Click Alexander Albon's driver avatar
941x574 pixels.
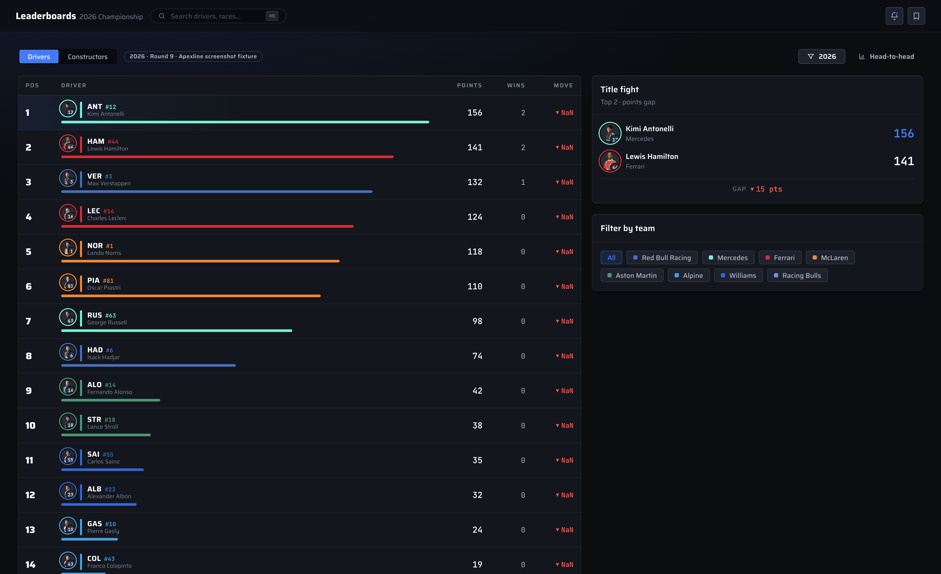[x=68, y=491]
